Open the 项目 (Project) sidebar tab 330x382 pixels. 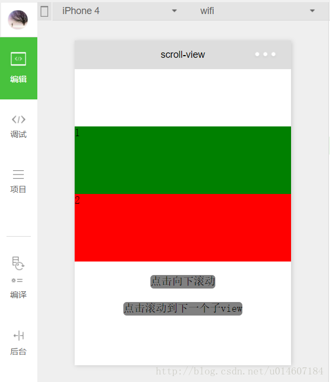tap(18, 182)
